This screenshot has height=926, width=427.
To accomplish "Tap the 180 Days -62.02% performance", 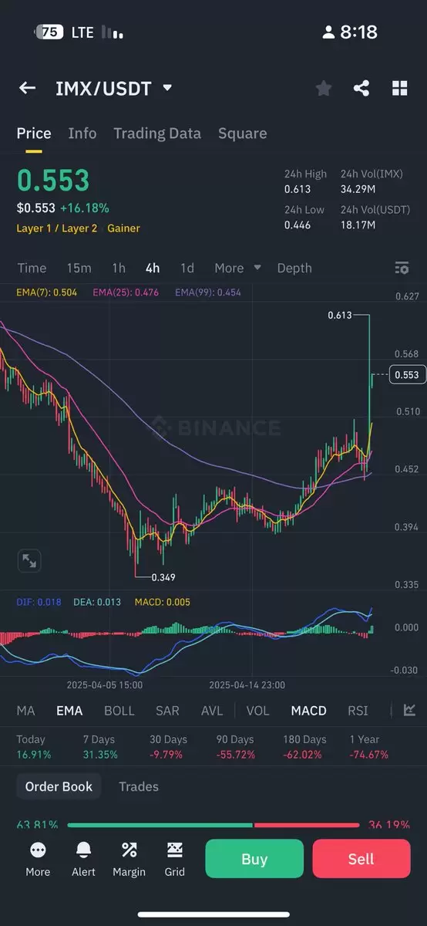I will (x=304, y=747).
